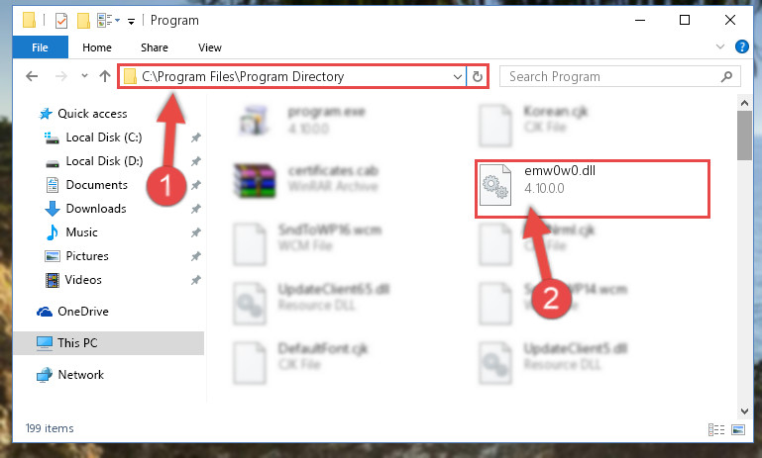
Task: Unpin Downloads from Quick access
Action: click(196, 209)
